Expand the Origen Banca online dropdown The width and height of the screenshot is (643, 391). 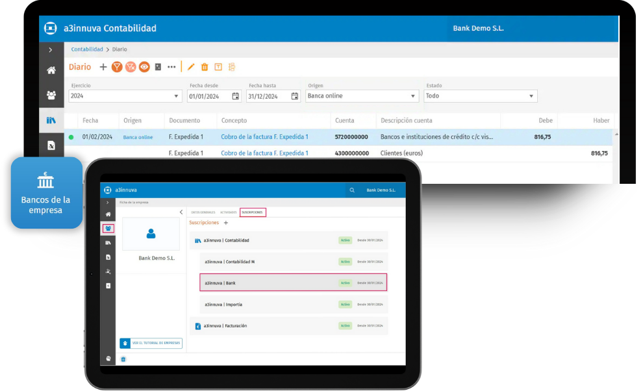(x=362, y=96)
